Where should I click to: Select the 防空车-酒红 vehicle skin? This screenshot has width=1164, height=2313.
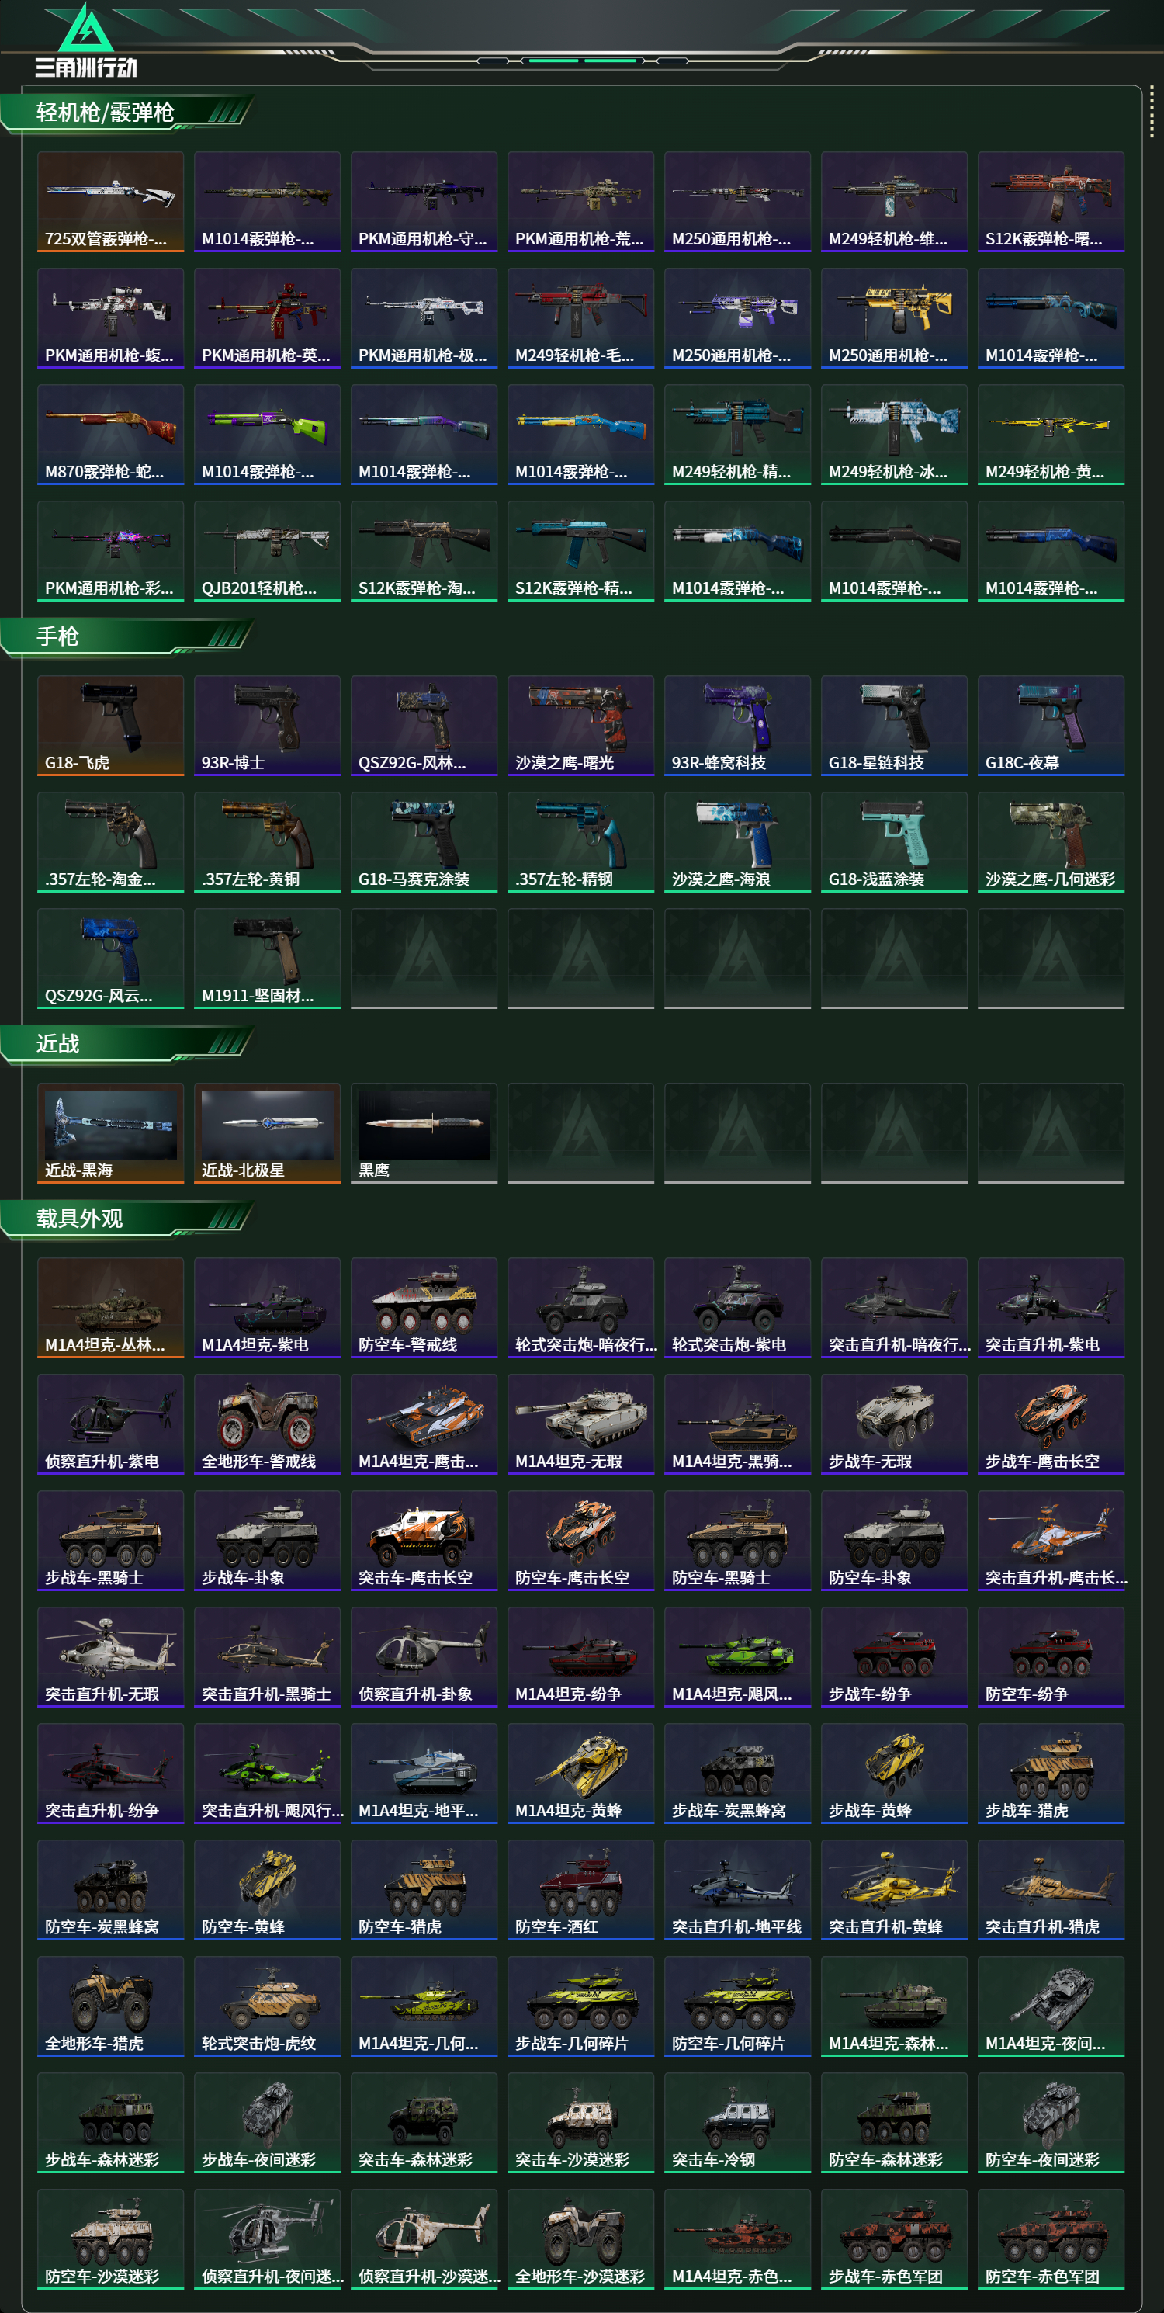point(580,1890)
